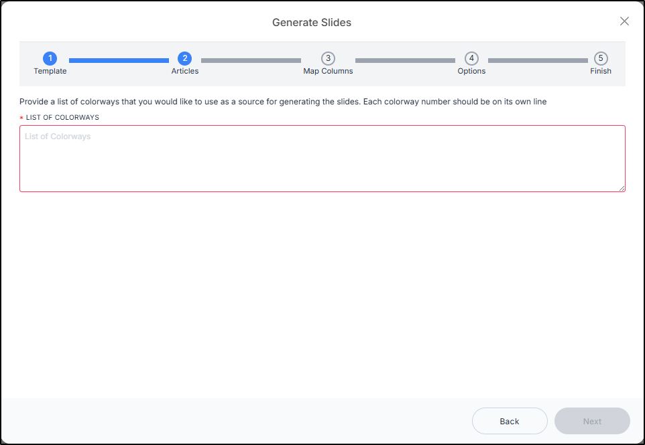Click the gray bar between Map Columns and Options
This screenshot has height=445, width=645.
pyautogui.click(x=405, y=60)
